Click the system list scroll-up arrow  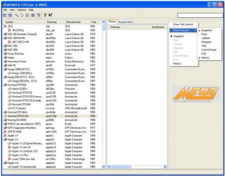104,22
